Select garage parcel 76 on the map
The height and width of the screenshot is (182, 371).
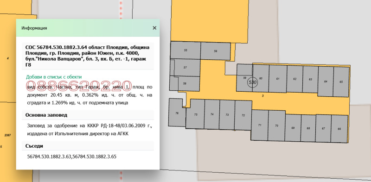click(x=177, y=113)
